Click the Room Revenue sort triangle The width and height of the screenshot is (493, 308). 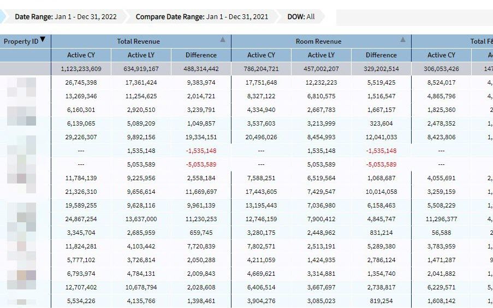tap(402, 40)
